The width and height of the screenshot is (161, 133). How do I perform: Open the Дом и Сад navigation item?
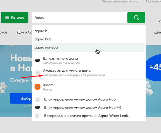click(x=24, y=32)
